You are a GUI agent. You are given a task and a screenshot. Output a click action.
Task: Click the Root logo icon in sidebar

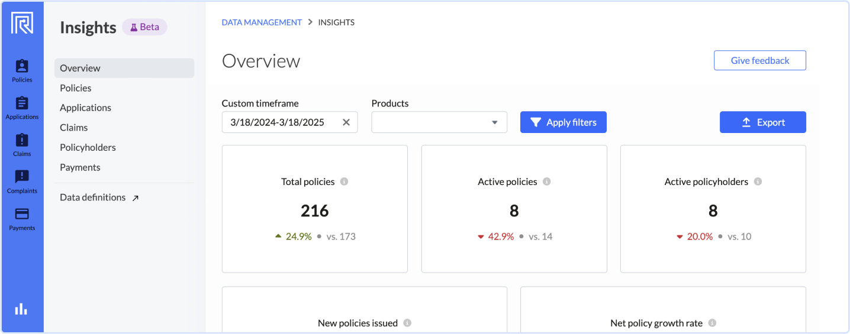pyautogui.click(x=22, y=22)
